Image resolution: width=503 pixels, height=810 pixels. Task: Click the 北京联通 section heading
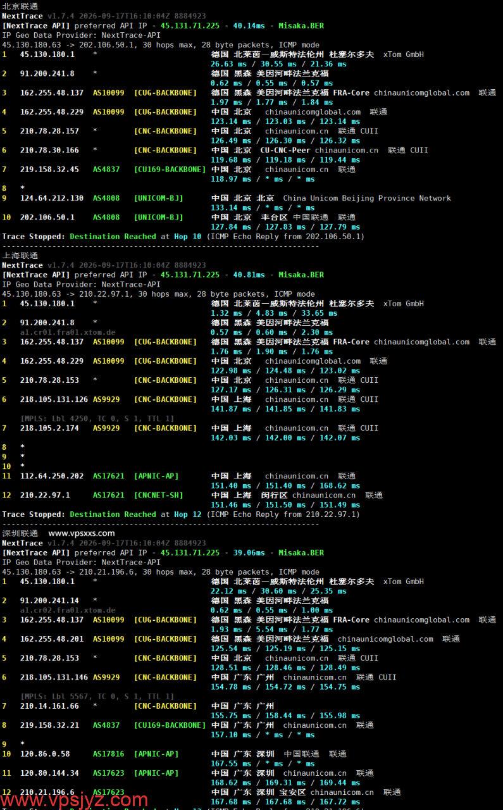(x=20, y=6)
